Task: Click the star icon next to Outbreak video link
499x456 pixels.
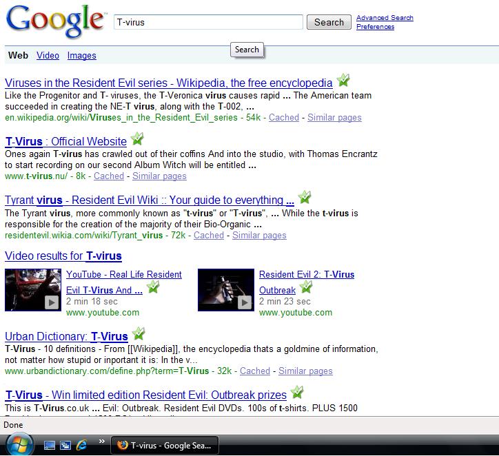Action: click(306, 287)
